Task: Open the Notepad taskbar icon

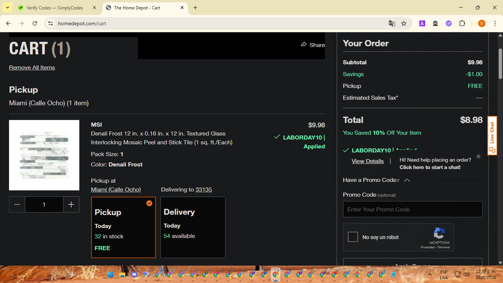Action: tap(393, 275)
